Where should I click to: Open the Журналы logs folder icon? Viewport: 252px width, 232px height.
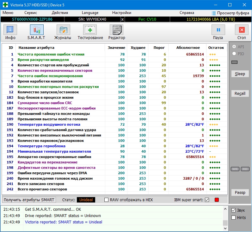tap(63, 30)
